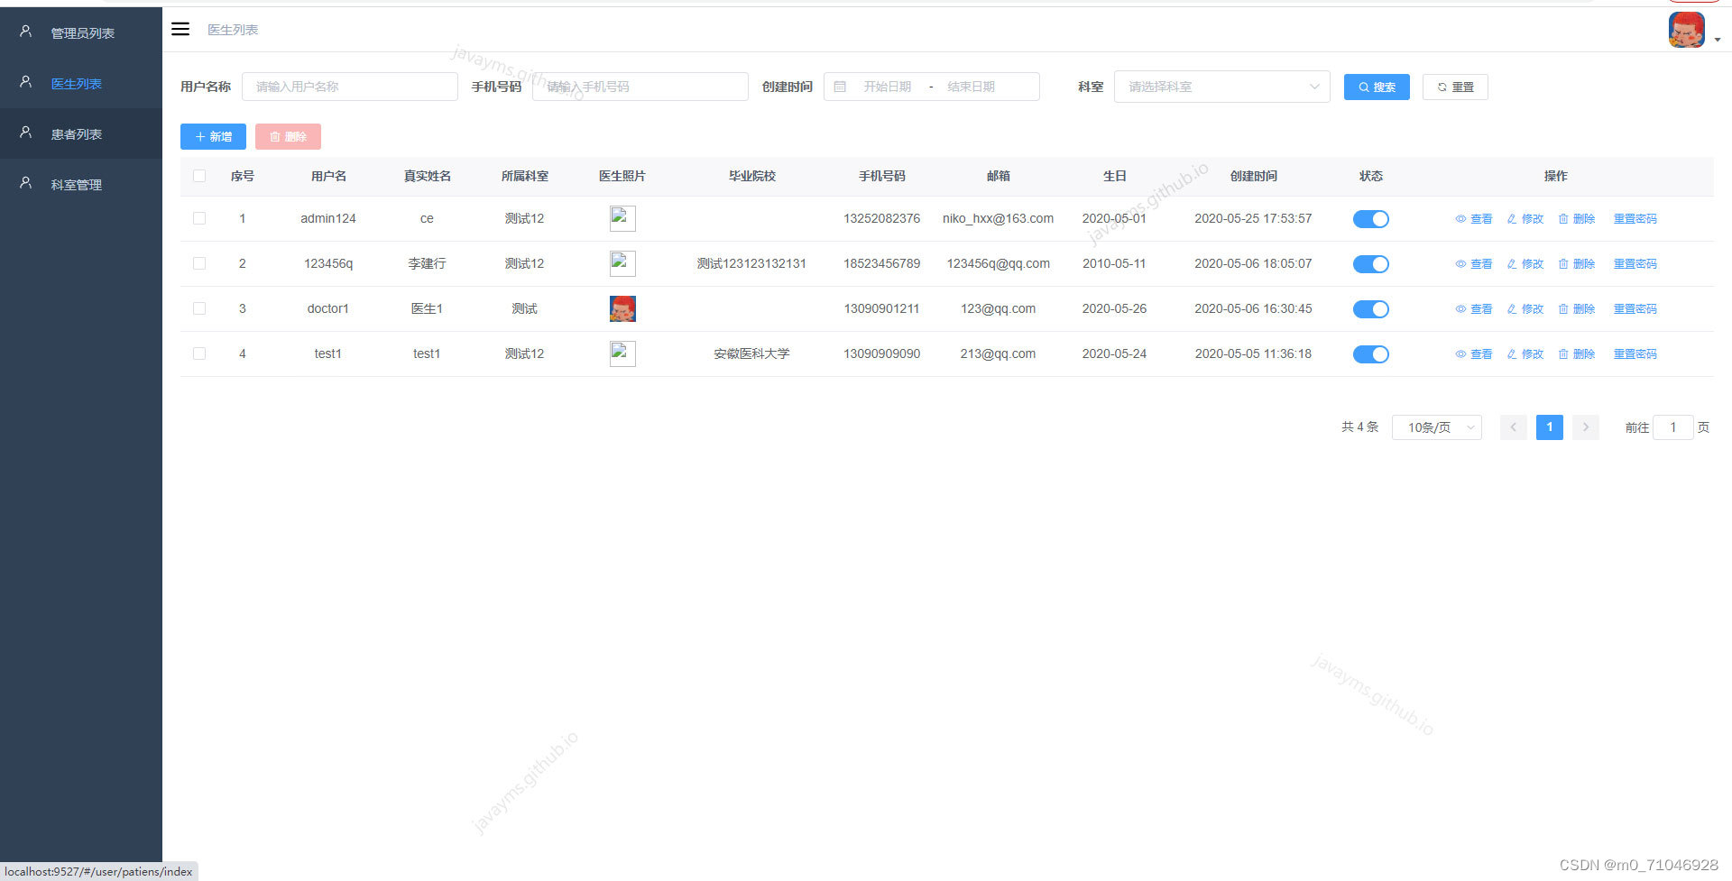The height and width of the screenshot is (881, 1732).
Task: Select 医生列表 in the sidebar
Action: tap(81, 83)
